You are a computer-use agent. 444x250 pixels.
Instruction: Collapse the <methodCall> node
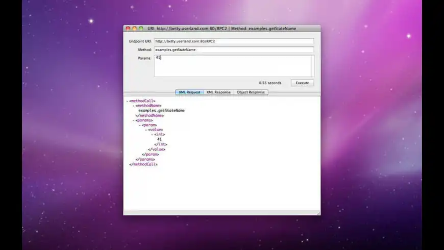pyautogui.click(x=127, y=101)
